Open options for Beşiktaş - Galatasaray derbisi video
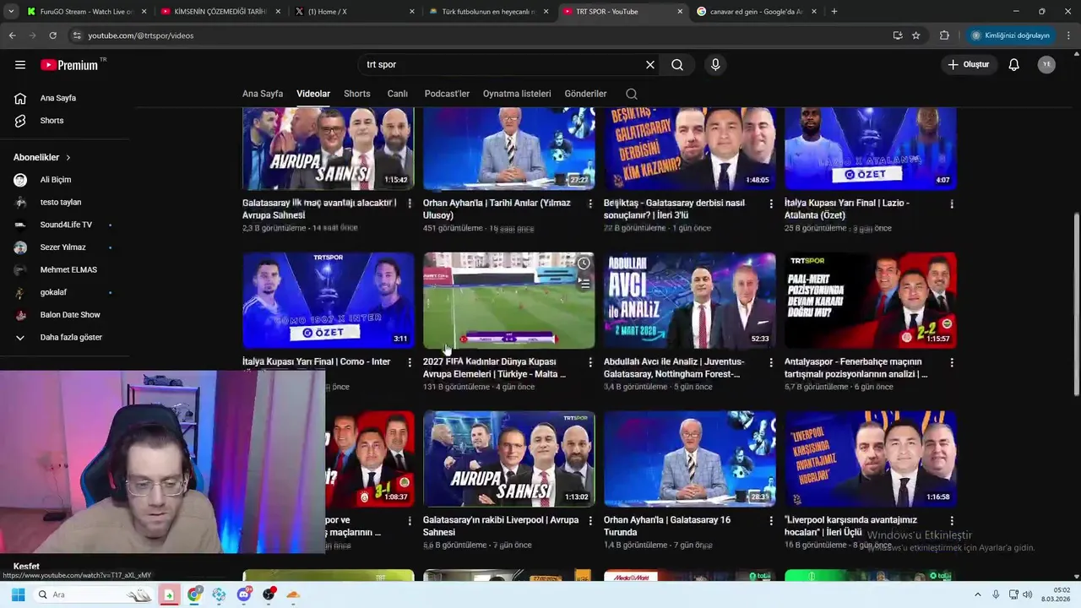This screenshot has width=1081, height=608. coord(771,204)
